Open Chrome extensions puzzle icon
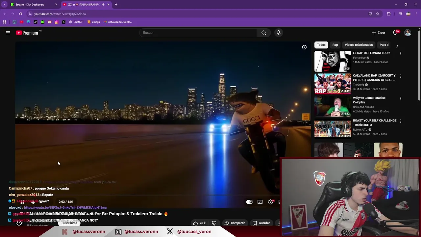 tap(388, 14)
